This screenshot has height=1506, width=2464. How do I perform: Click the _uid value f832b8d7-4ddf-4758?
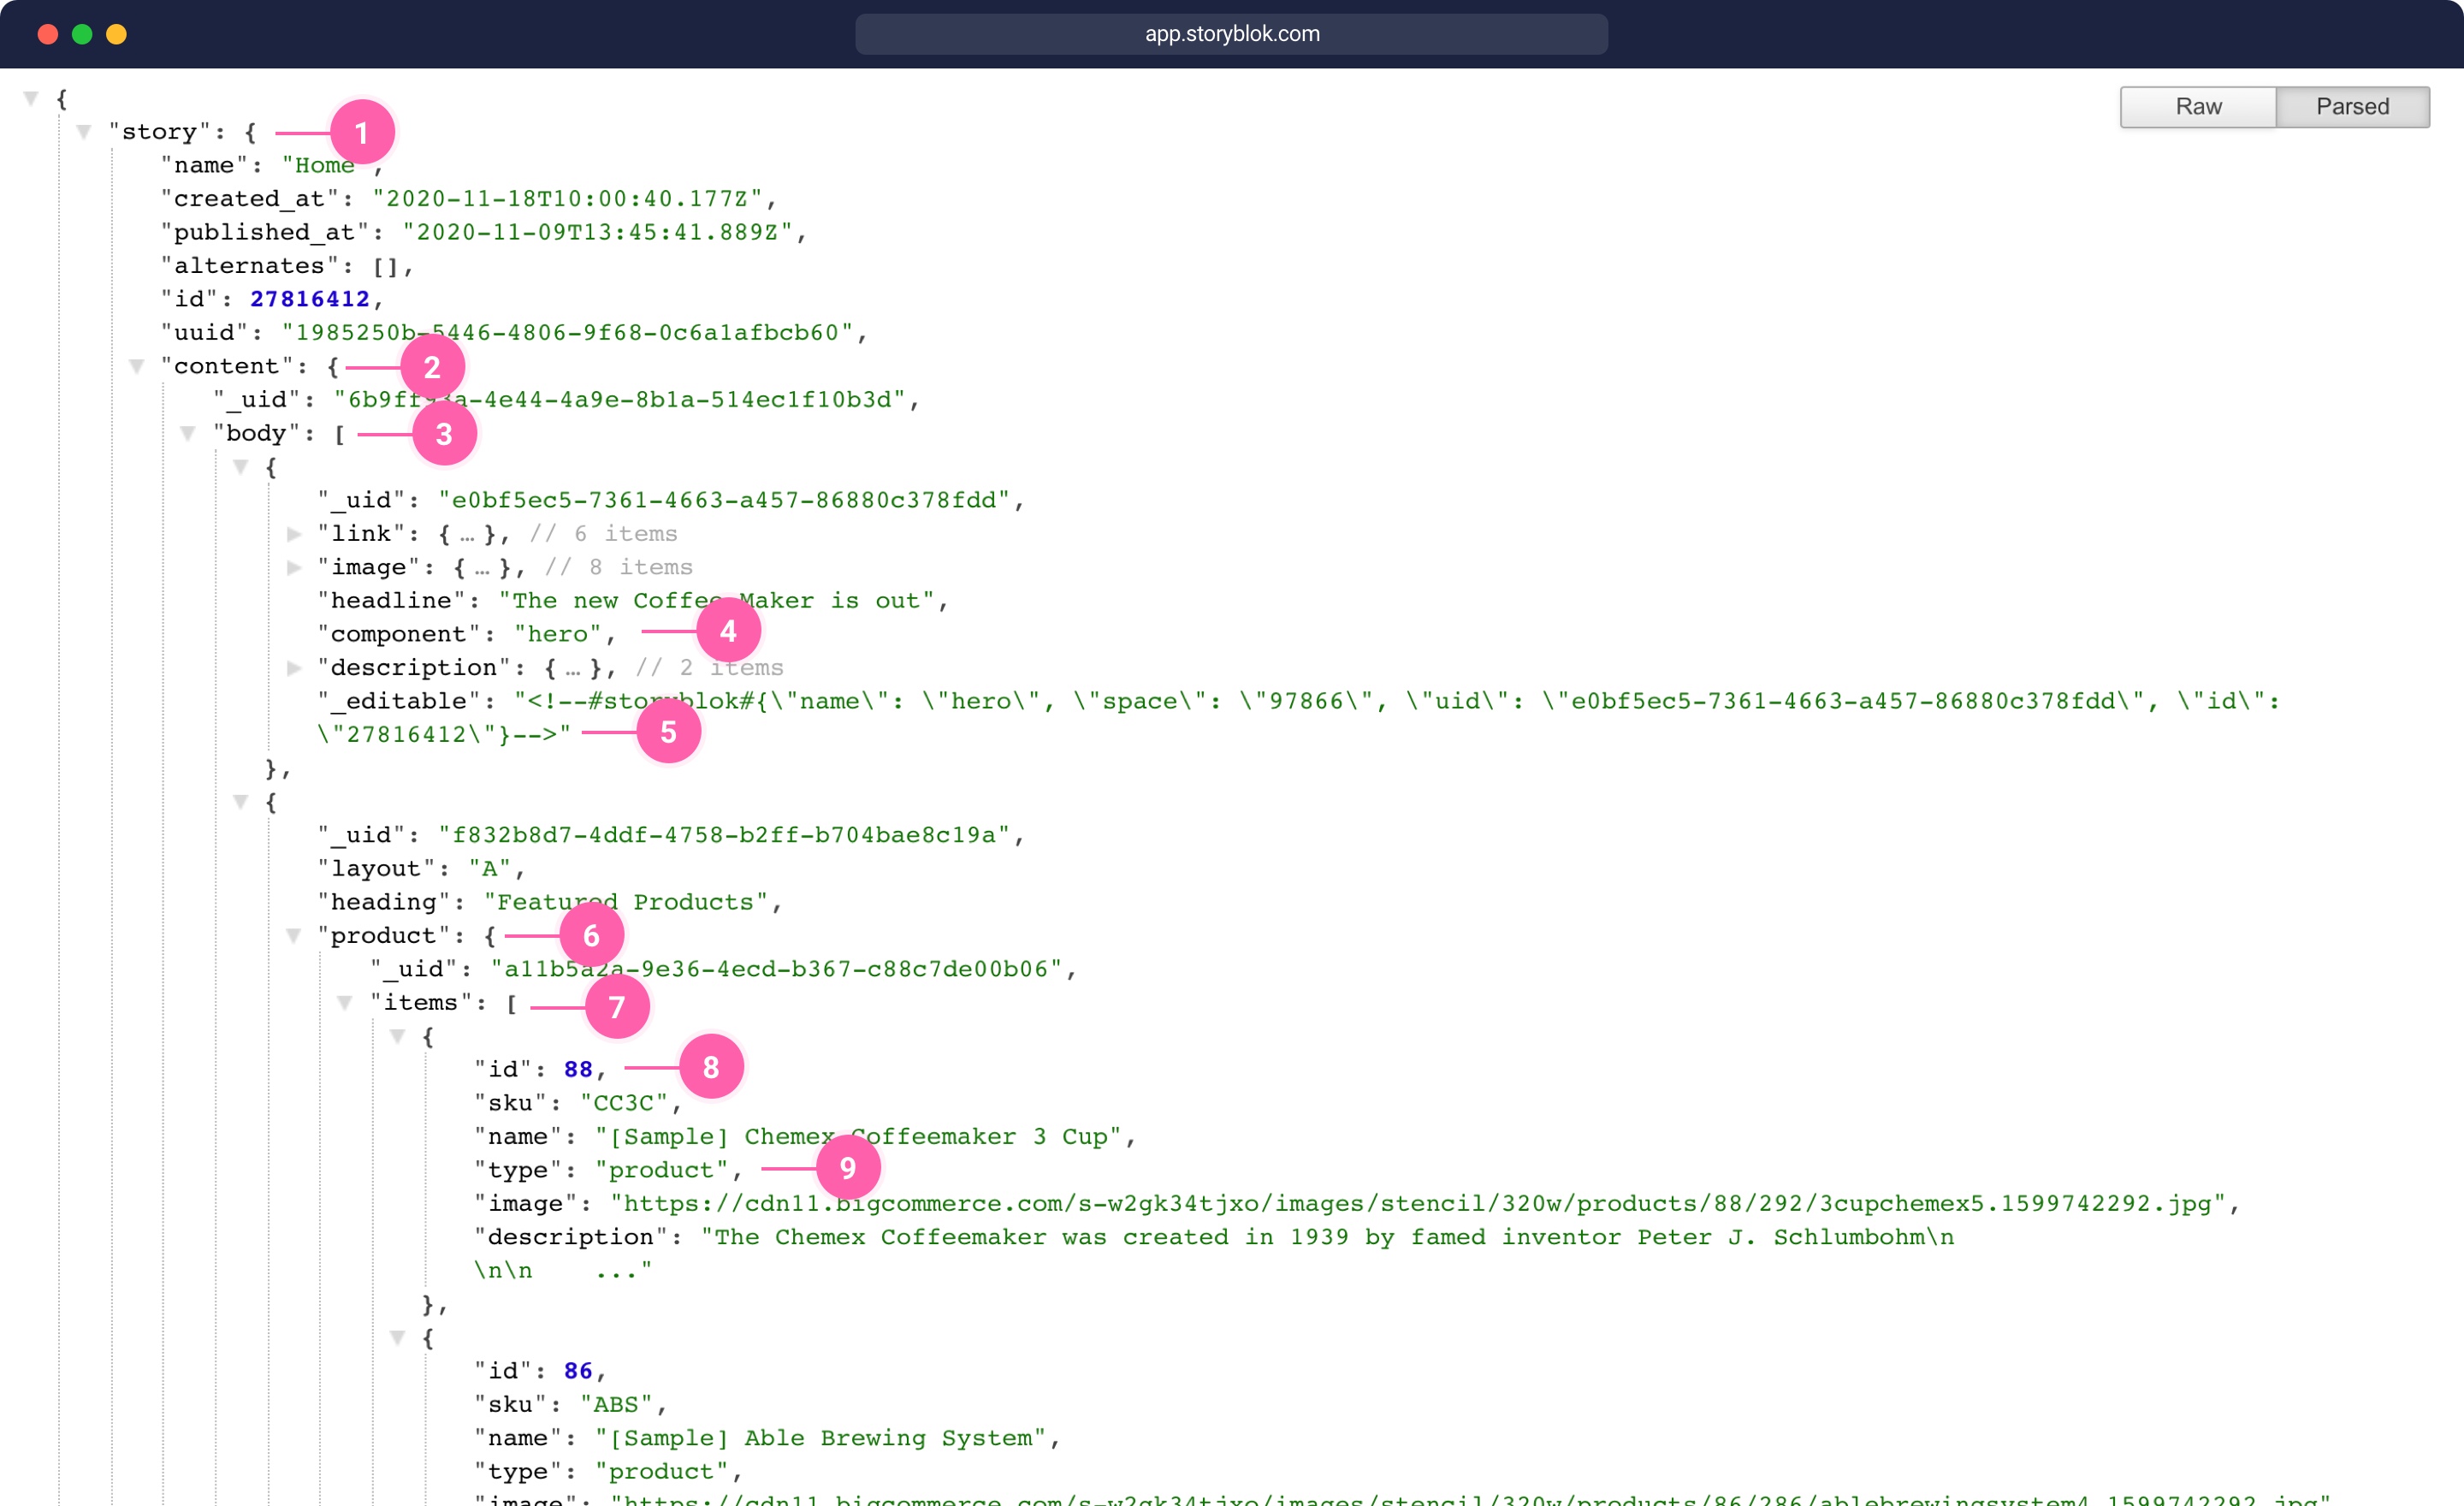click(724, 835)
